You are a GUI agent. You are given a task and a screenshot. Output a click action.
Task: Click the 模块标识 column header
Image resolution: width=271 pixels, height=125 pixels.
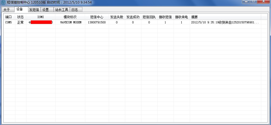coord(70,17)
